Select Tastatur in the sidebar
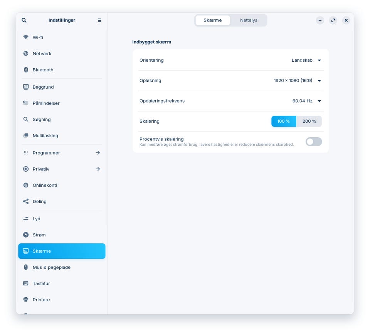 [x=62, y=283]
